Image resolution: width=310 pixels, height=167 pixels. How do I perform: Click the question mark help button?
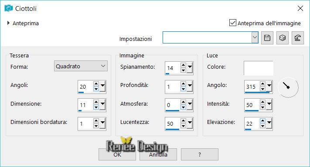[x=200, y=154]
